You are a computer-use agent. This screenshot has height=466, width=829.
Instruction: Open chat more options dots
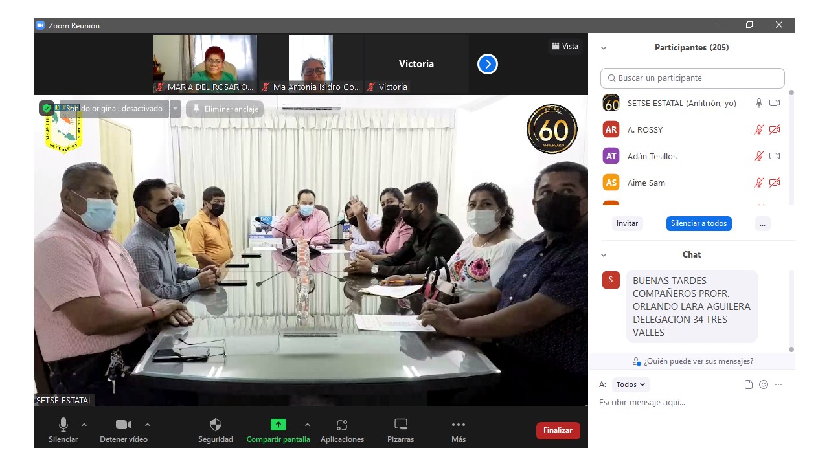[x=778, y=384]
